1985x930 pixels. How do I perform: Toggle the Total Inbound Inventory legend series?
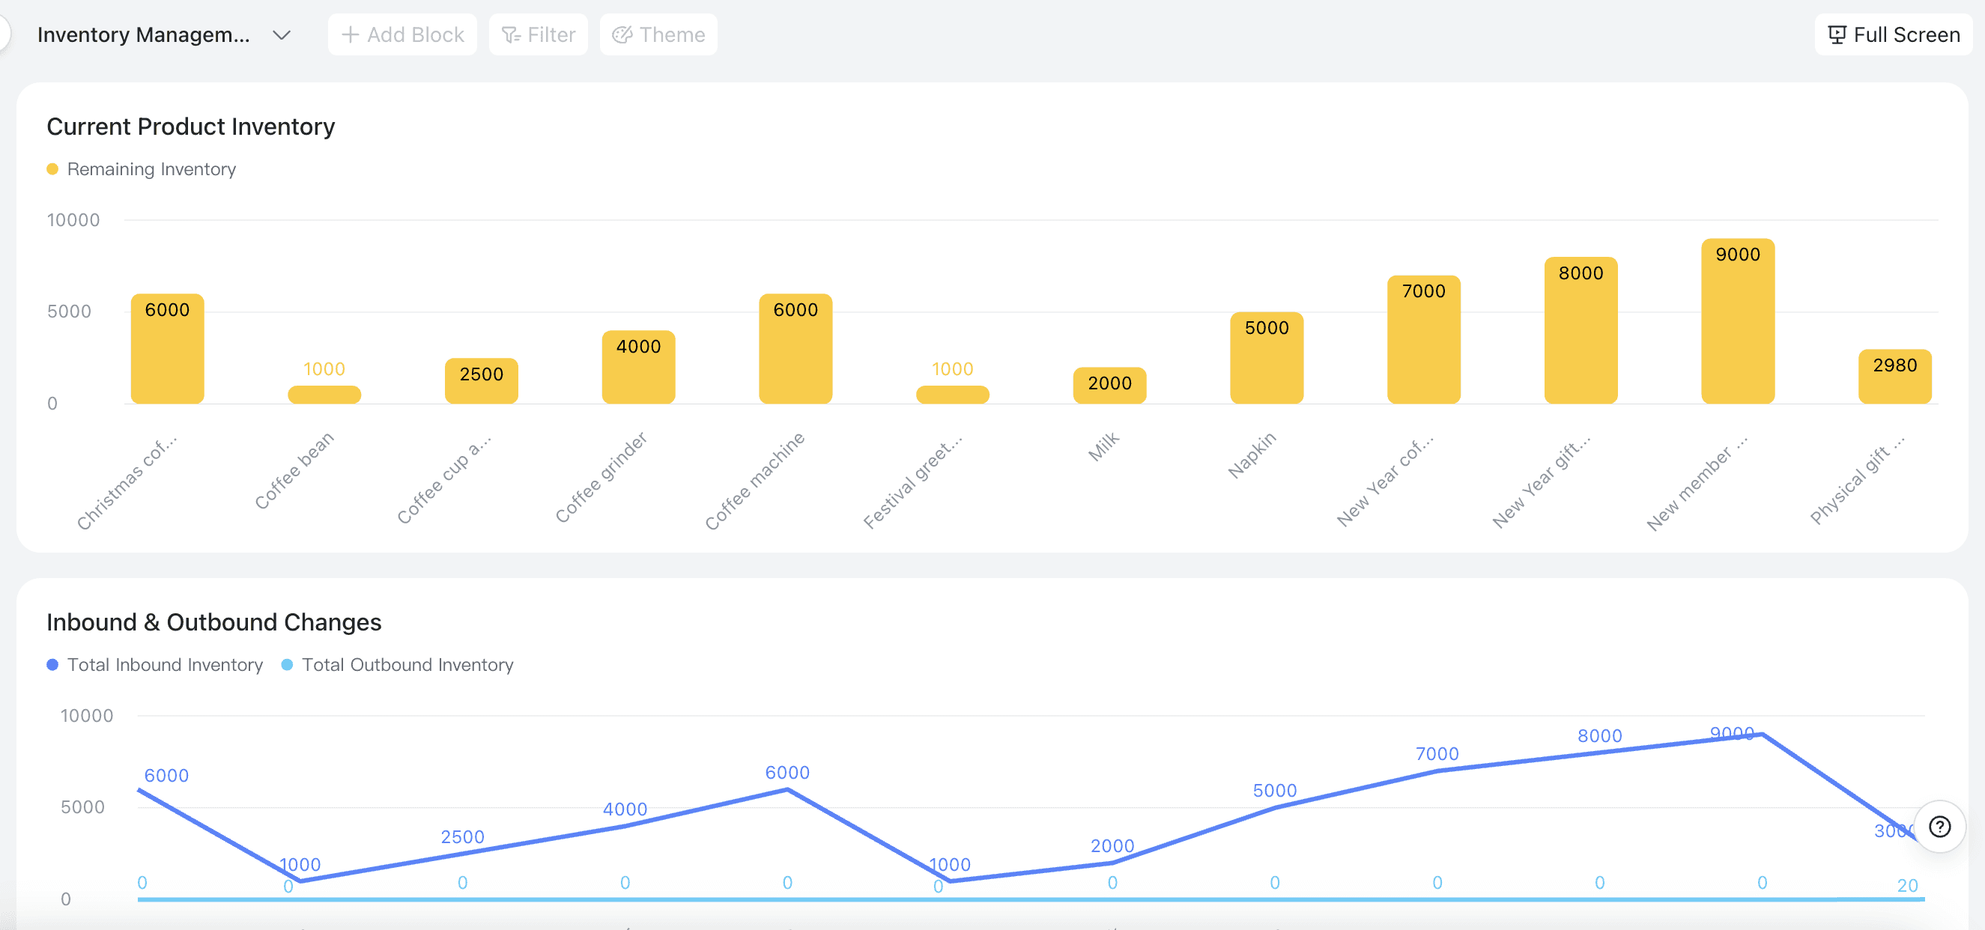[x=164, y=664]
